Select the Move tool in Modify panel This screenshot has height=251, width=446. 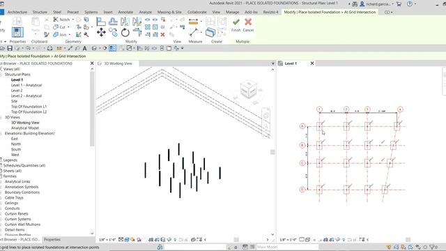tap(101, 33)
